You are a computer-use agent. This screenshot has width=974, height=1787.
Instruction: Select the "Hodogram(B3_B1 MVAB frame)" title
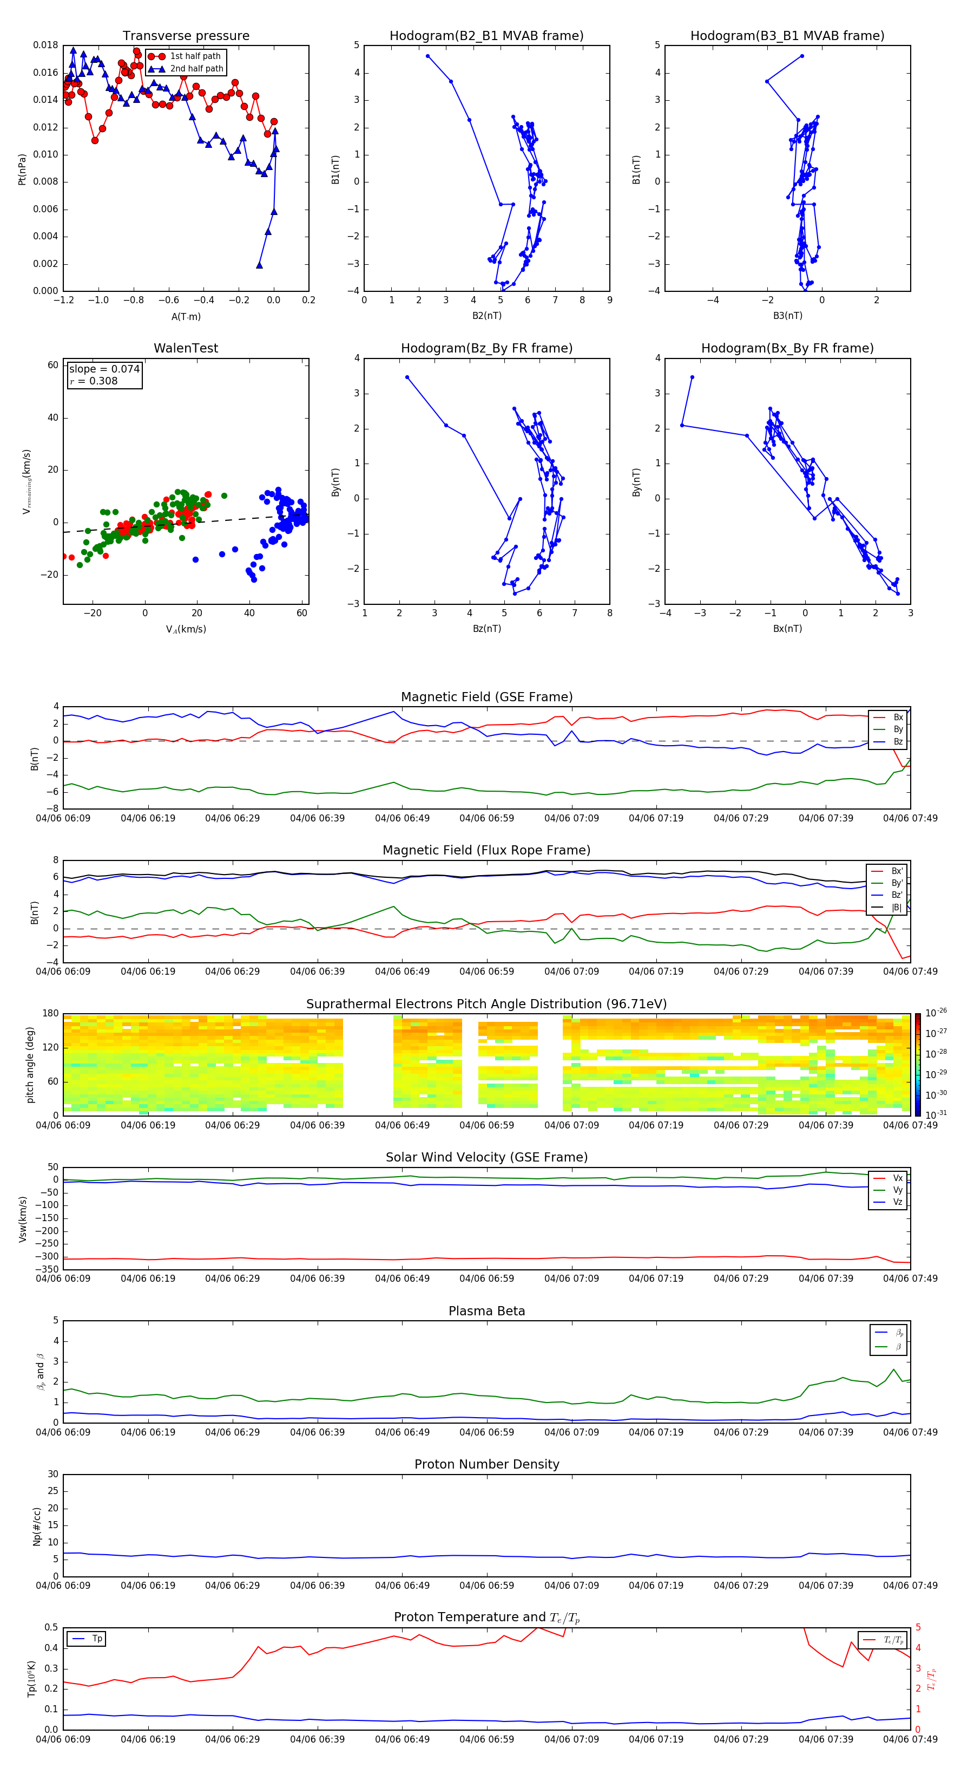point(787,36)
